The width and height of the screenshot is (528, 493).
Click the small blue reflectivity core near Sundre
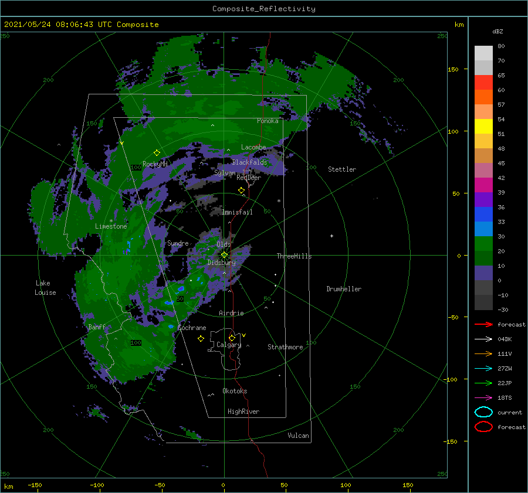128,247
